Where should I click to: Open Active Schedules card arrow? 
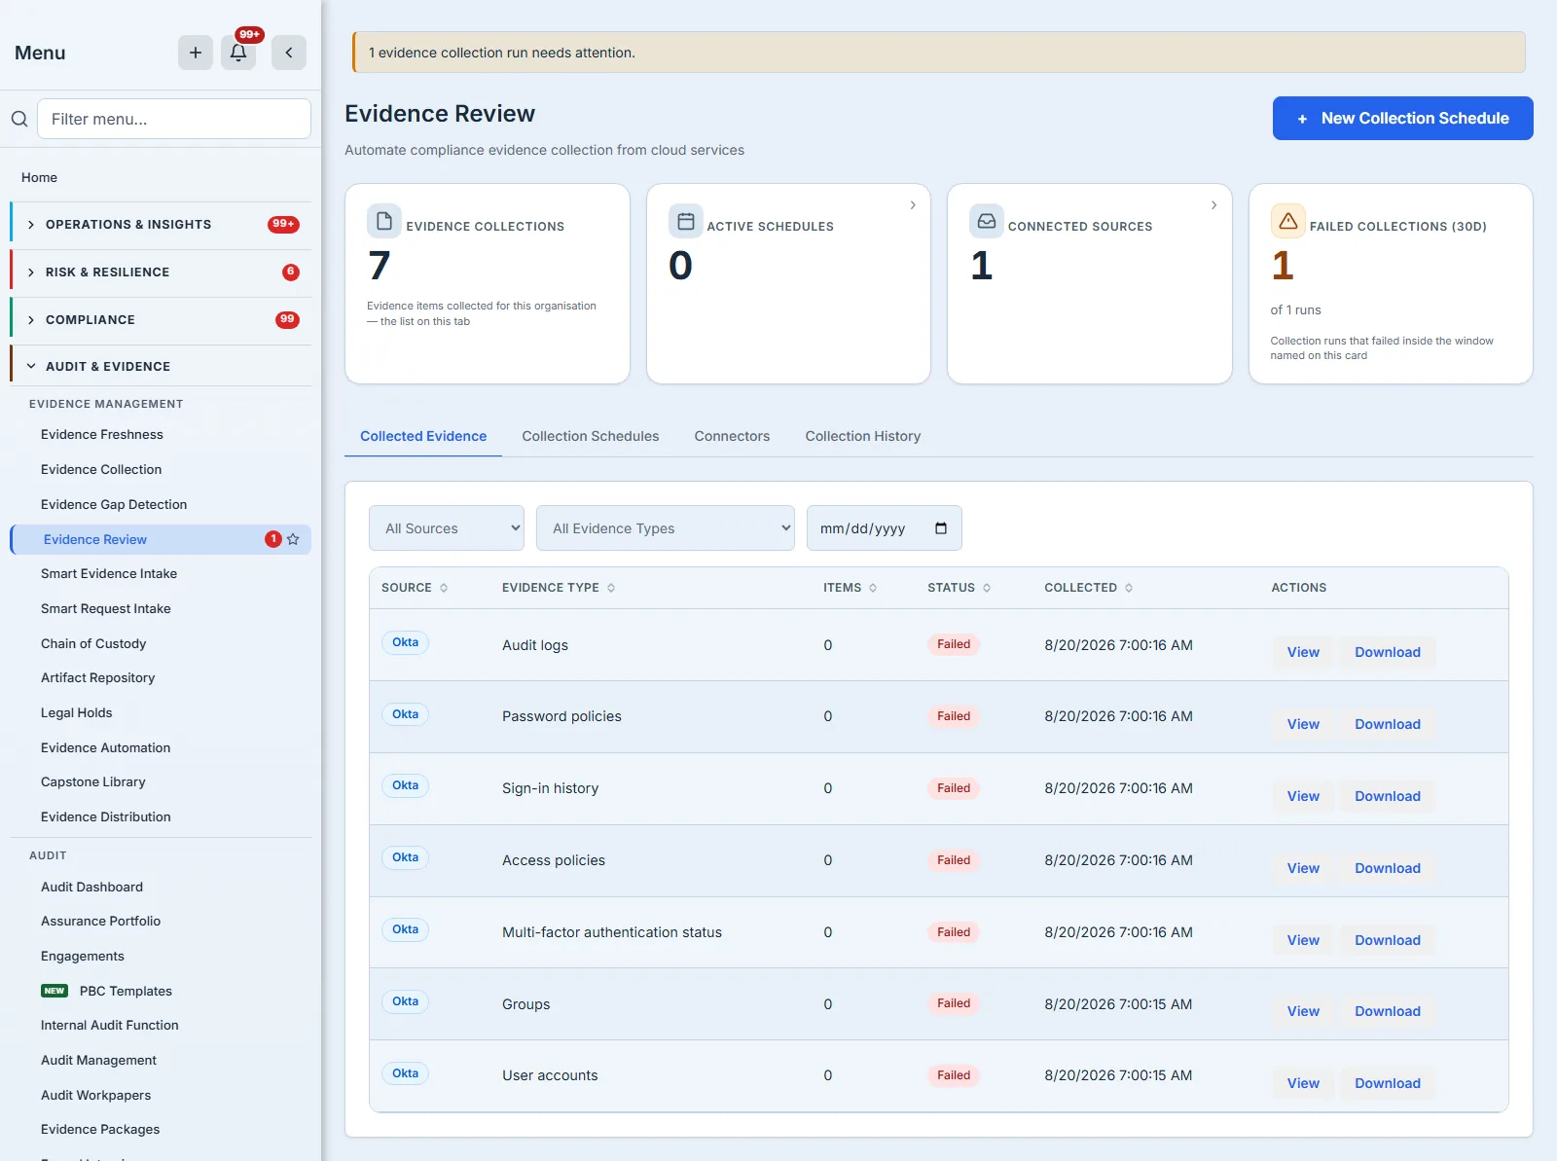913,205
